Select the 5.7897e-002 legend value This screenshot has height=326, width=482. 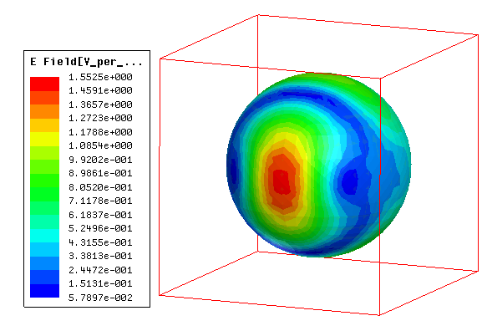(x=100, y=298)
